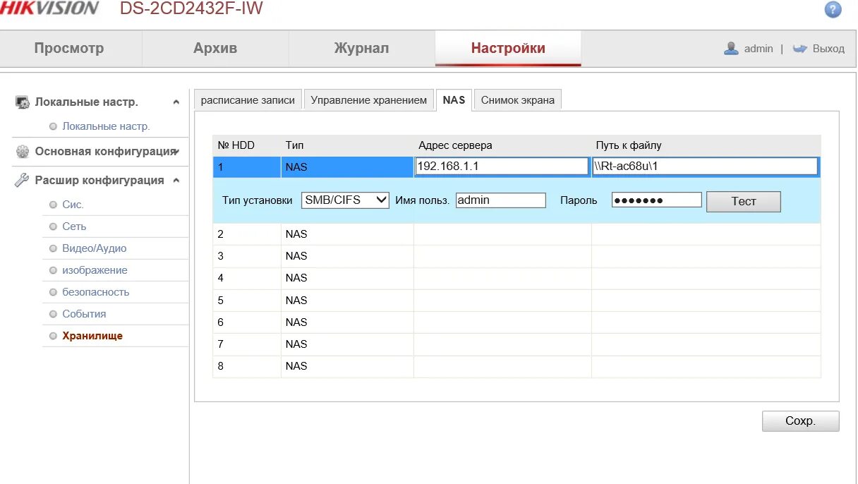Click the Адрес сервера column header

coord(455,145)
